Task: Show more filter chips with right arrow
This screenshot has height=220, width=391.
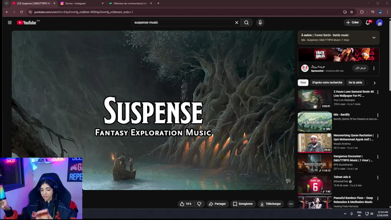Action: point(375,83)
